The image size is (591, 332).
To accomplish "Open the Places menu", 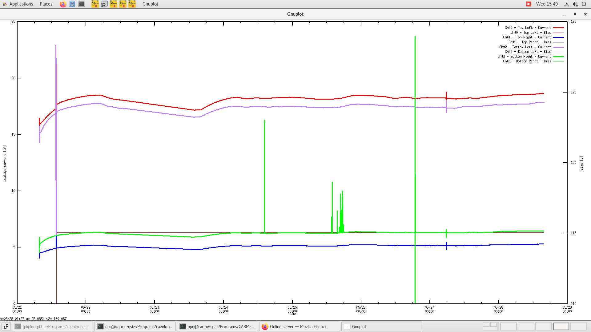I will pyautogui.click(x=46, y=4).
